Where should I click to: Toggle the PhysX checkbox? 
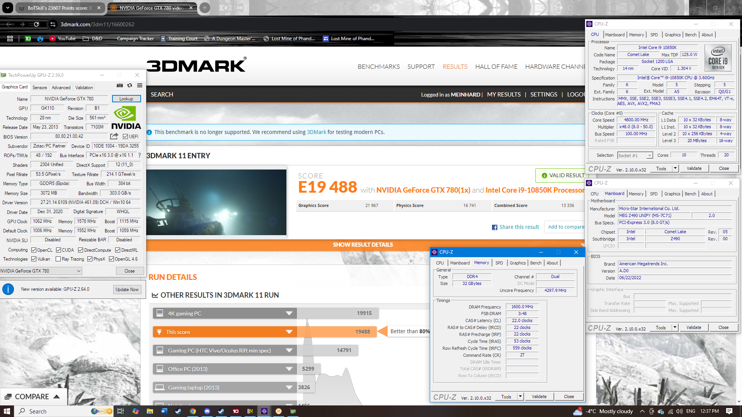click(x=90, y=259)
